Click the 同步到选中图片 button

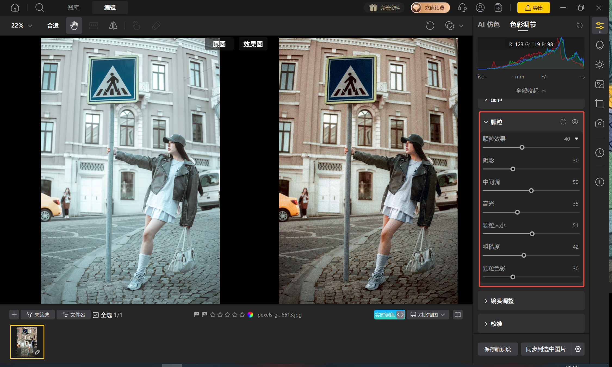click(x=546, y=349)
